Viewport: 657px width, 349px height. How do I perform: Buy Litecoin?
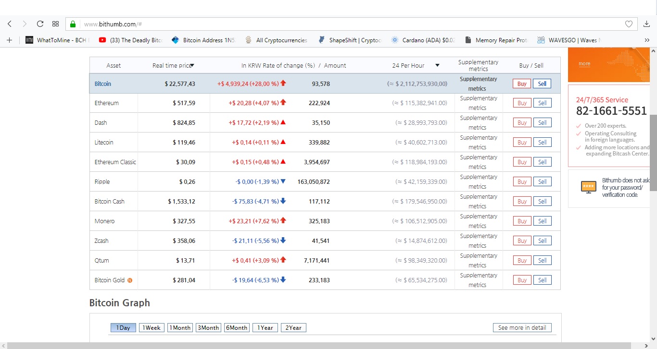click(522, 142)
